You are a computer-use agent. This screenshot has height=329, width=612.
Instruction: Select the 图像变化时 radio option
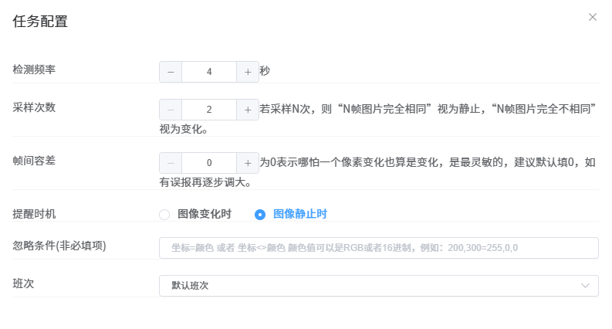tap(164, 215)
